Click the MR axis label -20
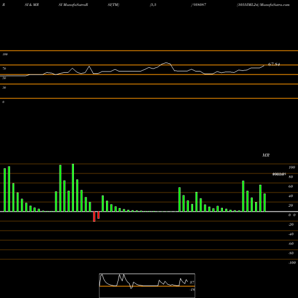This screenshot has width=298, height=298. point(291,225)
